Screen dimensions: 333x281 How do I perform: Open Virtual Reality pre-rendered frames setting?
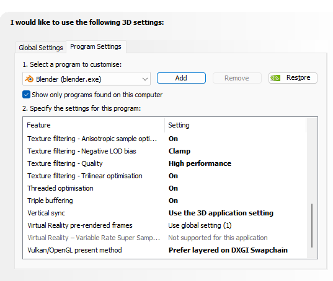(x=200, y=225)
